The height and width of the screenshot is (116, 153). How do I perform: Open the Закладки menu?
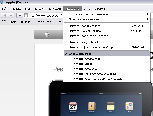point(55,9)
